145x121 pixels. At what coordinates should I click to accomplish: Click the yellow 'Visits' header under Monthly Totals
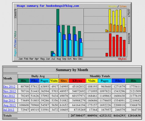click(92, 81)
